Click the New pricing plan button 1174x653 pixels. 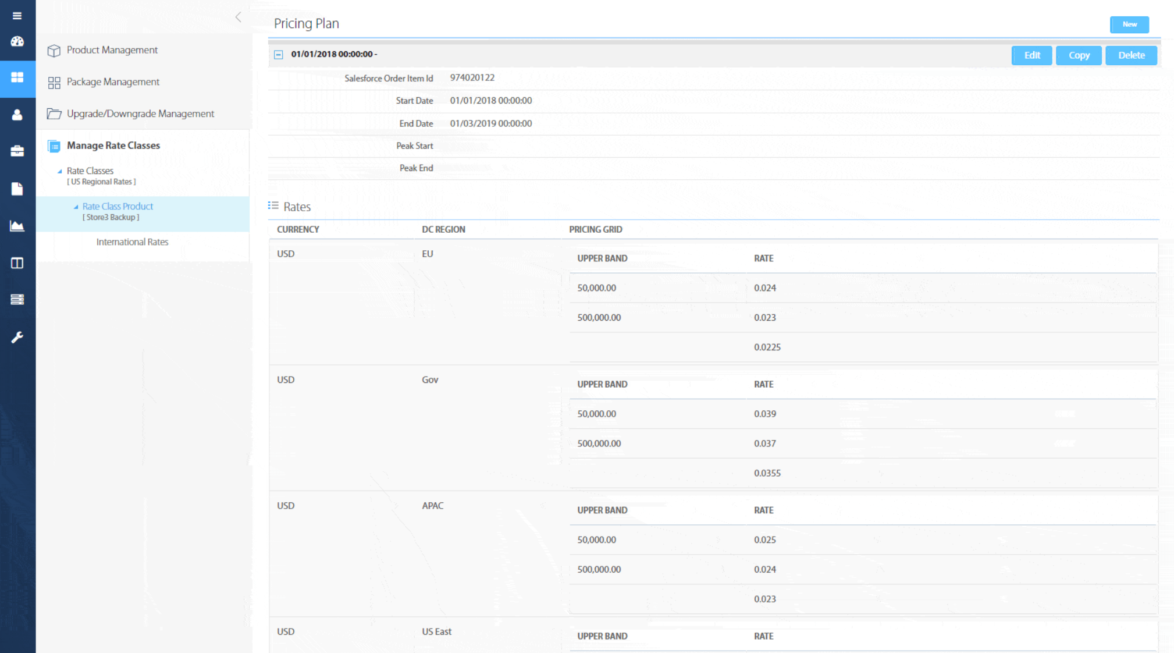pos(1129,24)
